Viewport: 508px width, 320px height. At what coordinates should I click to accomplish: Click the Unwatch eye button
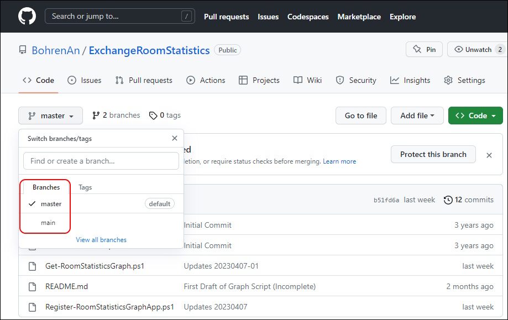tap(473, 49)
